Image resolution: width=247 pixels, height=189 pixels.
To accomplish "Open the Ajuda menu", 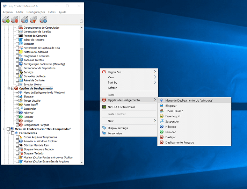I will point(63,12).
